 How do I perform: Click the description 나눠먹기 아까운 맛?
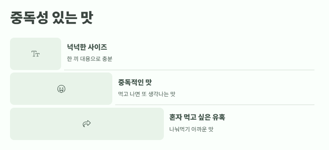click(x=191, y=129)
